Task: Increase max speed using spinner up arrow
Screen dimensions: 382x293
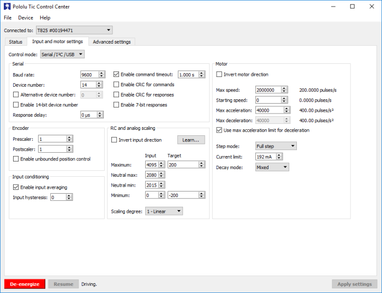Action: point(284,88)
